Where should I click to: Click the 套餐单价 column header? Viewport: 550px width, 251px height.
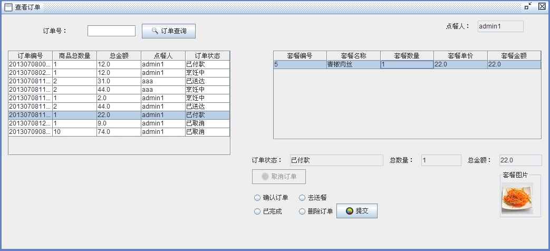[x=460, y=56]
